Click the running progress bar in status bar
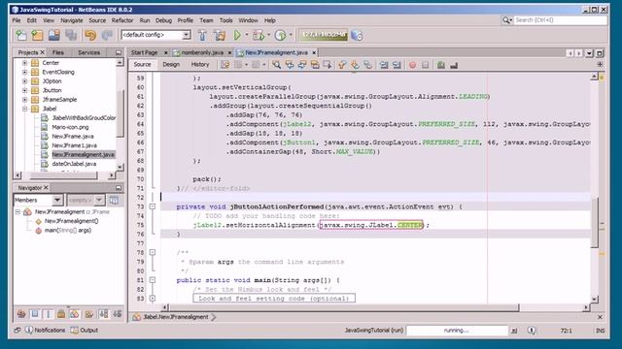Screen dimensions: 622x349 point(457,330)
